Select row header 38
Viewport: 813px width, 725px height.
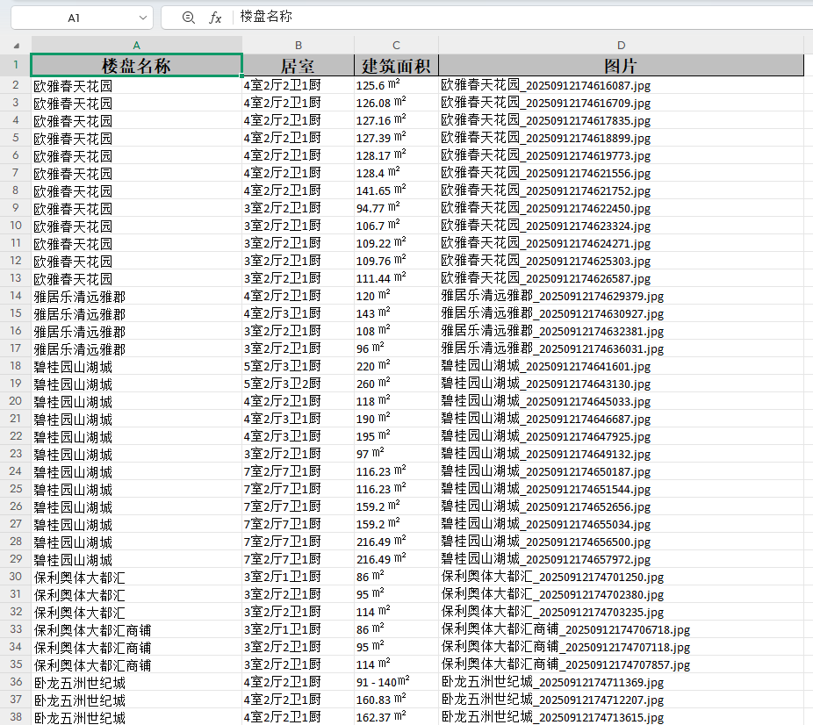(x=16, y=717)
